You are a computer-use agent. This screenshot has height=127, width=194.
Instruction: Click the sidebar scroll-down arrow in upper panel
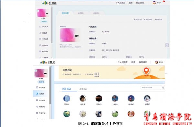coord(52,58)
